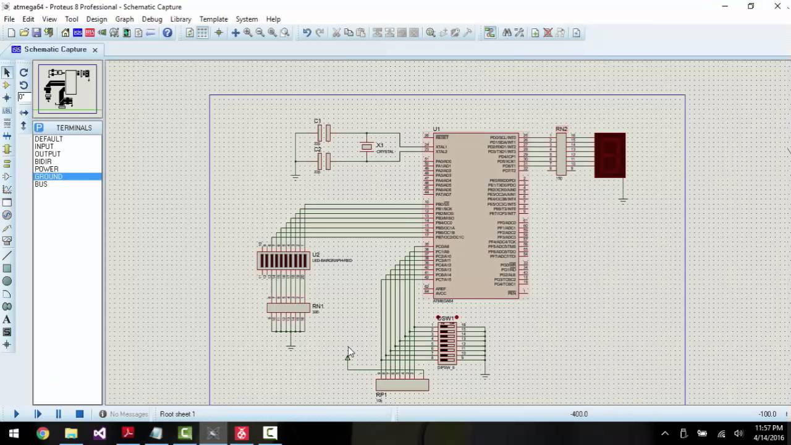Image resolution: width=791 pixels, height=445 pixels.
Task: Open the File menu
Action: click(9, 19)
